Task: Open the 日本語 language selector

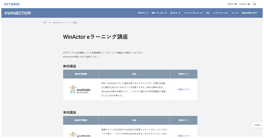Action: pos(258,125)
